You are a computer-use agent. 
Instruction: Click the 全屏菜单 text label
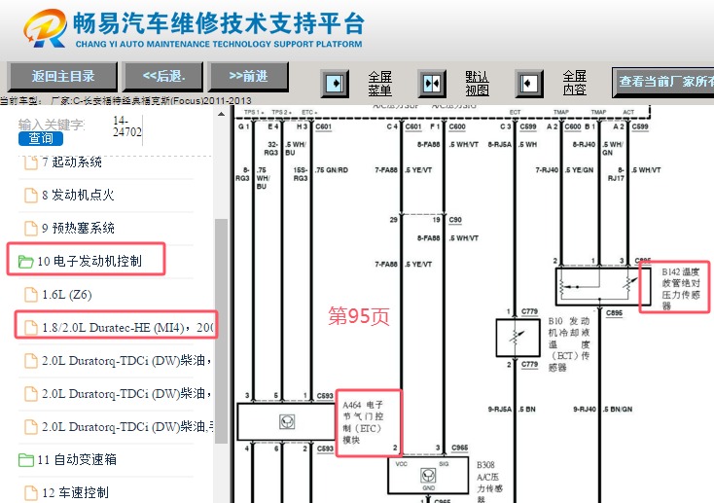[379, 84]
